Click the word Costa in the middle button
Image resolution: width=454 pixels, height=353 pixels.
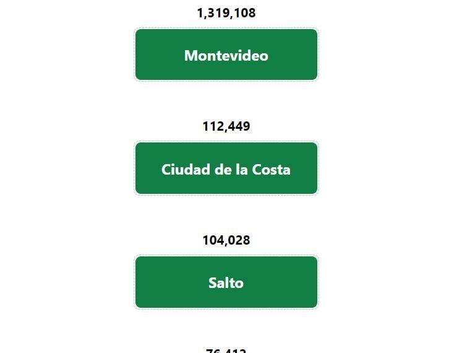(x=271, y=170)
